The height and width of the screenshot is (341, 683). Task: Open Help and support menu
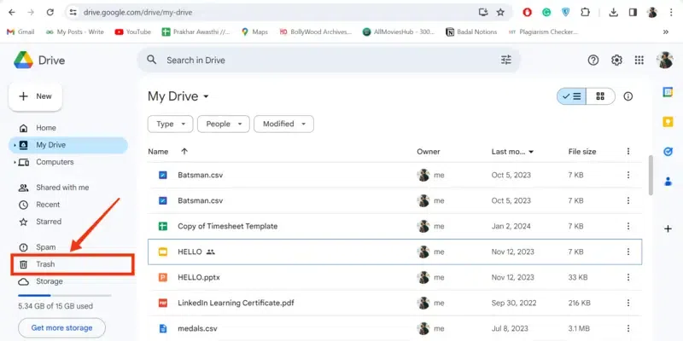coord(593,60)
